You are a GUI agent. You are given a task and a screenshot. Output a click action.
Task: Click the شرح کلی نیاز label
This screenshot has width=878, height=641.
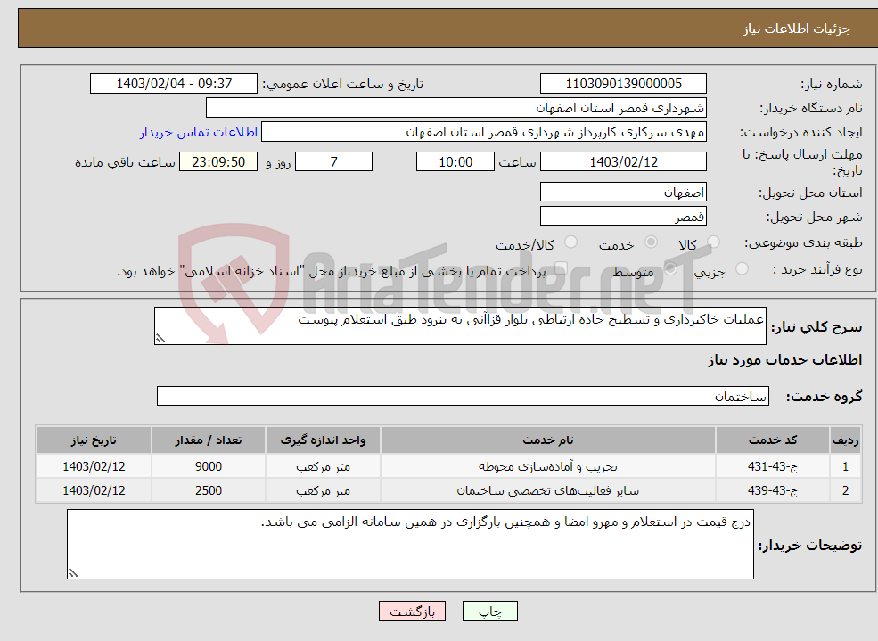click(816, 327)
